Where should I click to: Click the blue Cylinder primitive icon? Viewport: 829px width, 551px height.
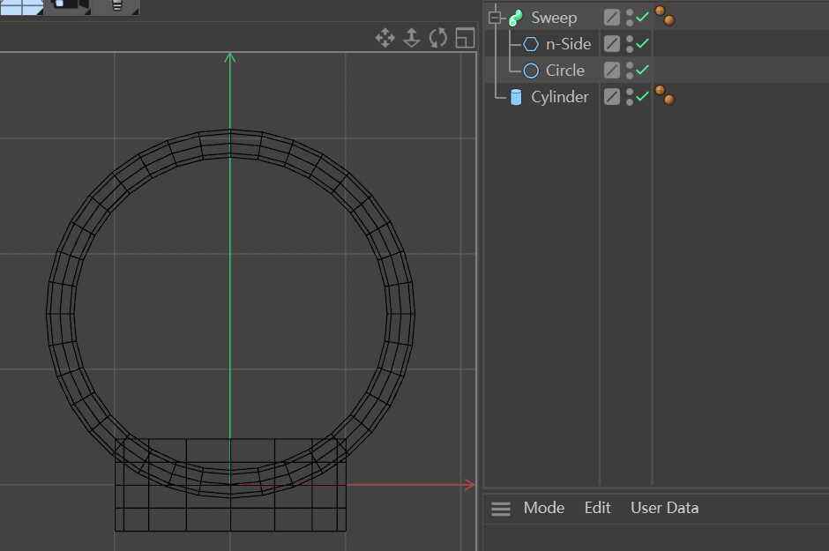point(516,97)
